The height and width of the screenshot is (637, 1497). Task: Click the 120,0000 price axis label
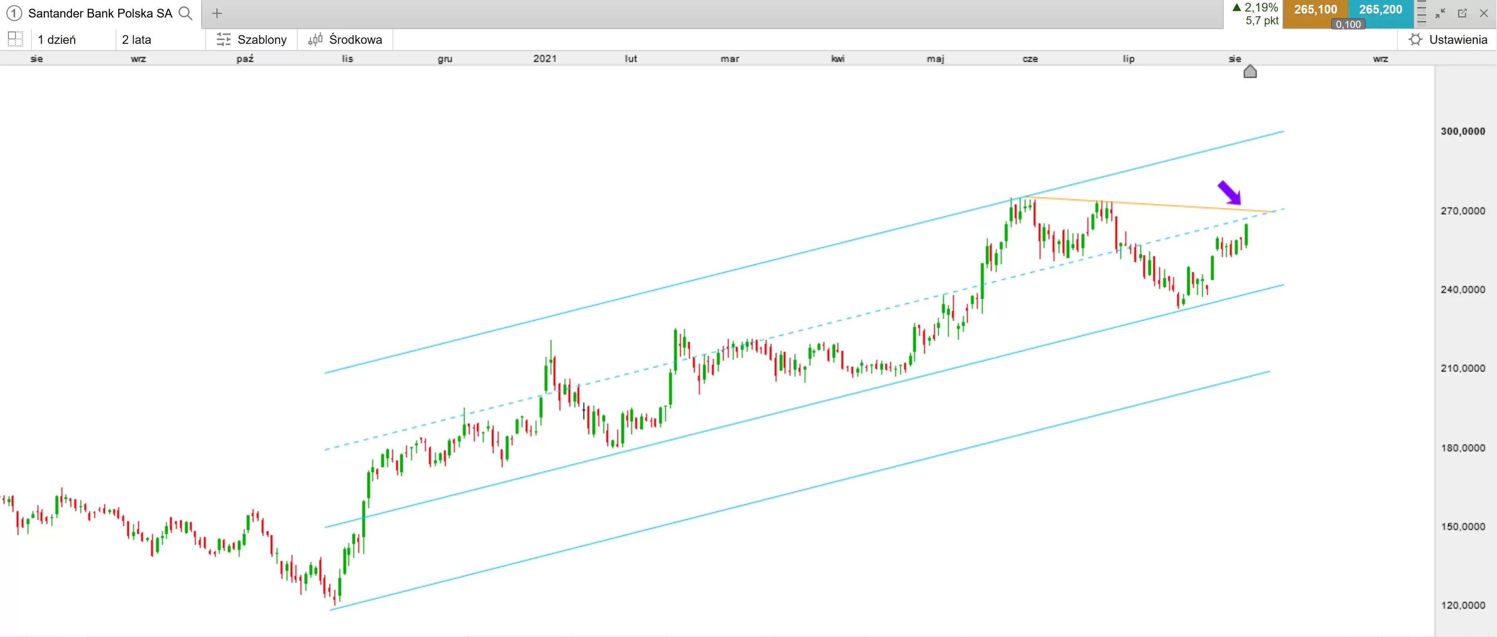(x=1463, y=606)
